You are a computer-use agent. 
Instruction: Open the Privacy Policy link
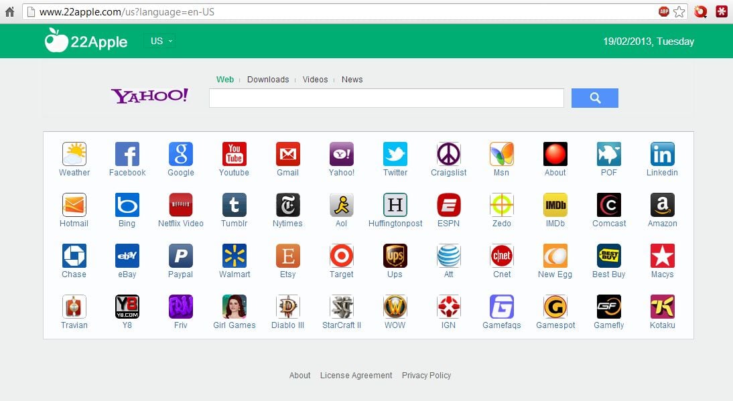426,376
